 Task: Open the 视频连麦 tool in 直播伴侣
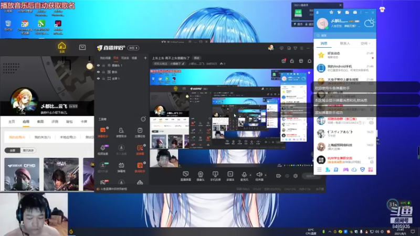(x=103, y=149)
